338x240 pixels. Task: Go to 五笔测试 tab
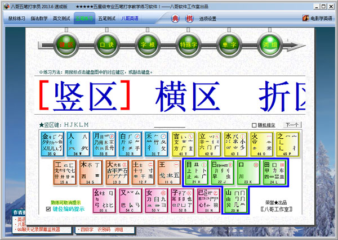pos(107,19)
